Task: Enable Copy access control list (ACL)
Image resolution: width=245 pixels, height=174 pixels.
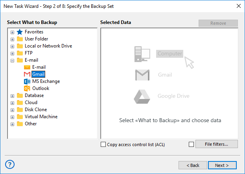Action: 103,145
